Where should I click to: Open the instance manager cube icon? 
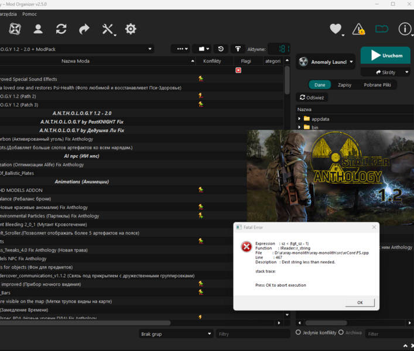pos(15,29)
